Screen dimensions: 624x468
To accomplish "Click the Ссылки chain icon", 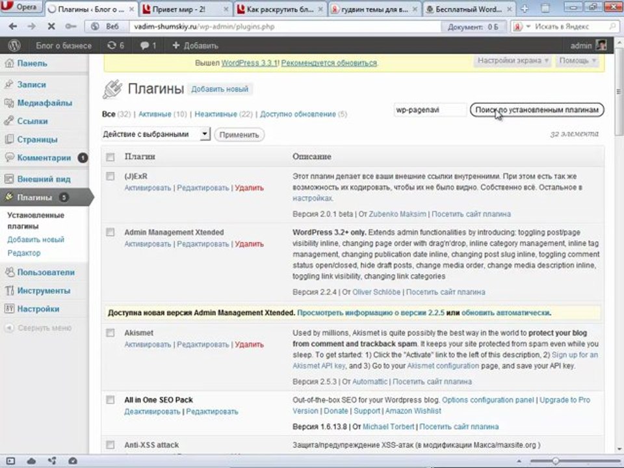I will pyautogui.click(x=10, y=121).
